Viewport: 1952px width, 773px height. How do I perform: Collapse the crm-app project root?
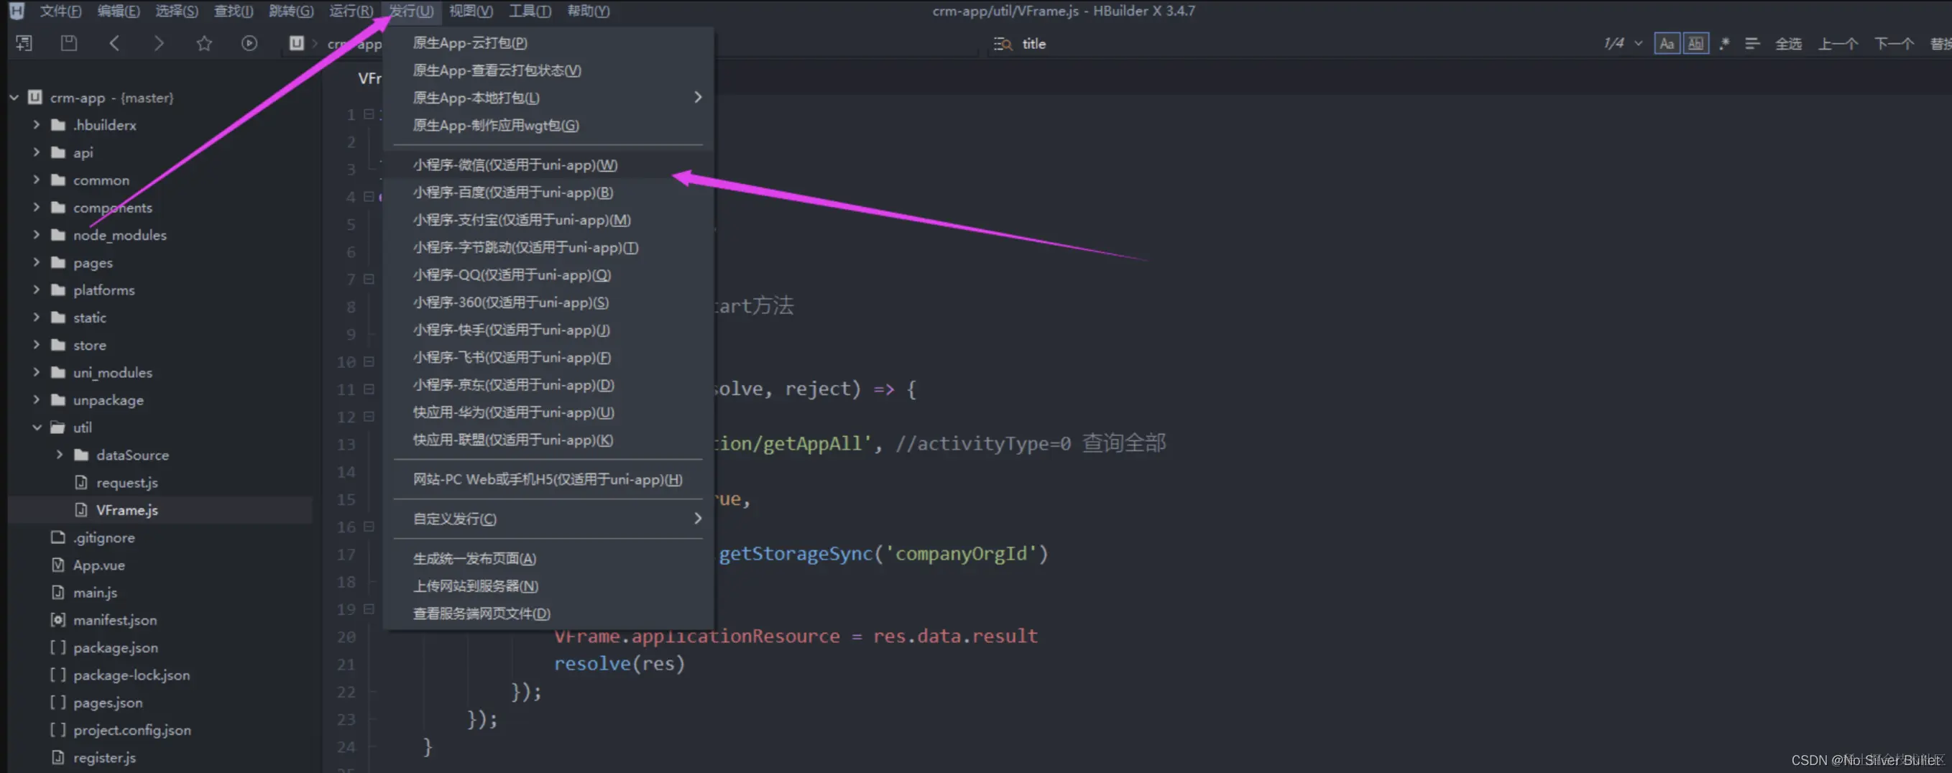(x=14, y=98)
